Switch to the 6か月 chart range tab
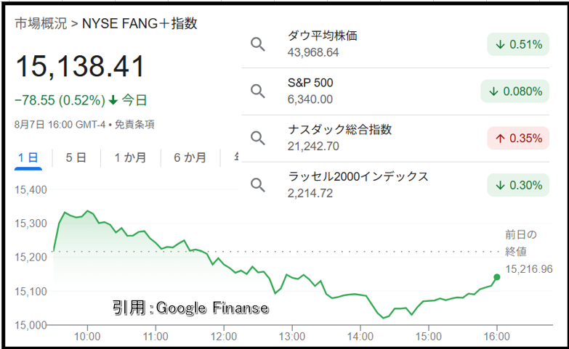Image resolution: width=569 pixels, height=349 pixels. click(190, 158)
